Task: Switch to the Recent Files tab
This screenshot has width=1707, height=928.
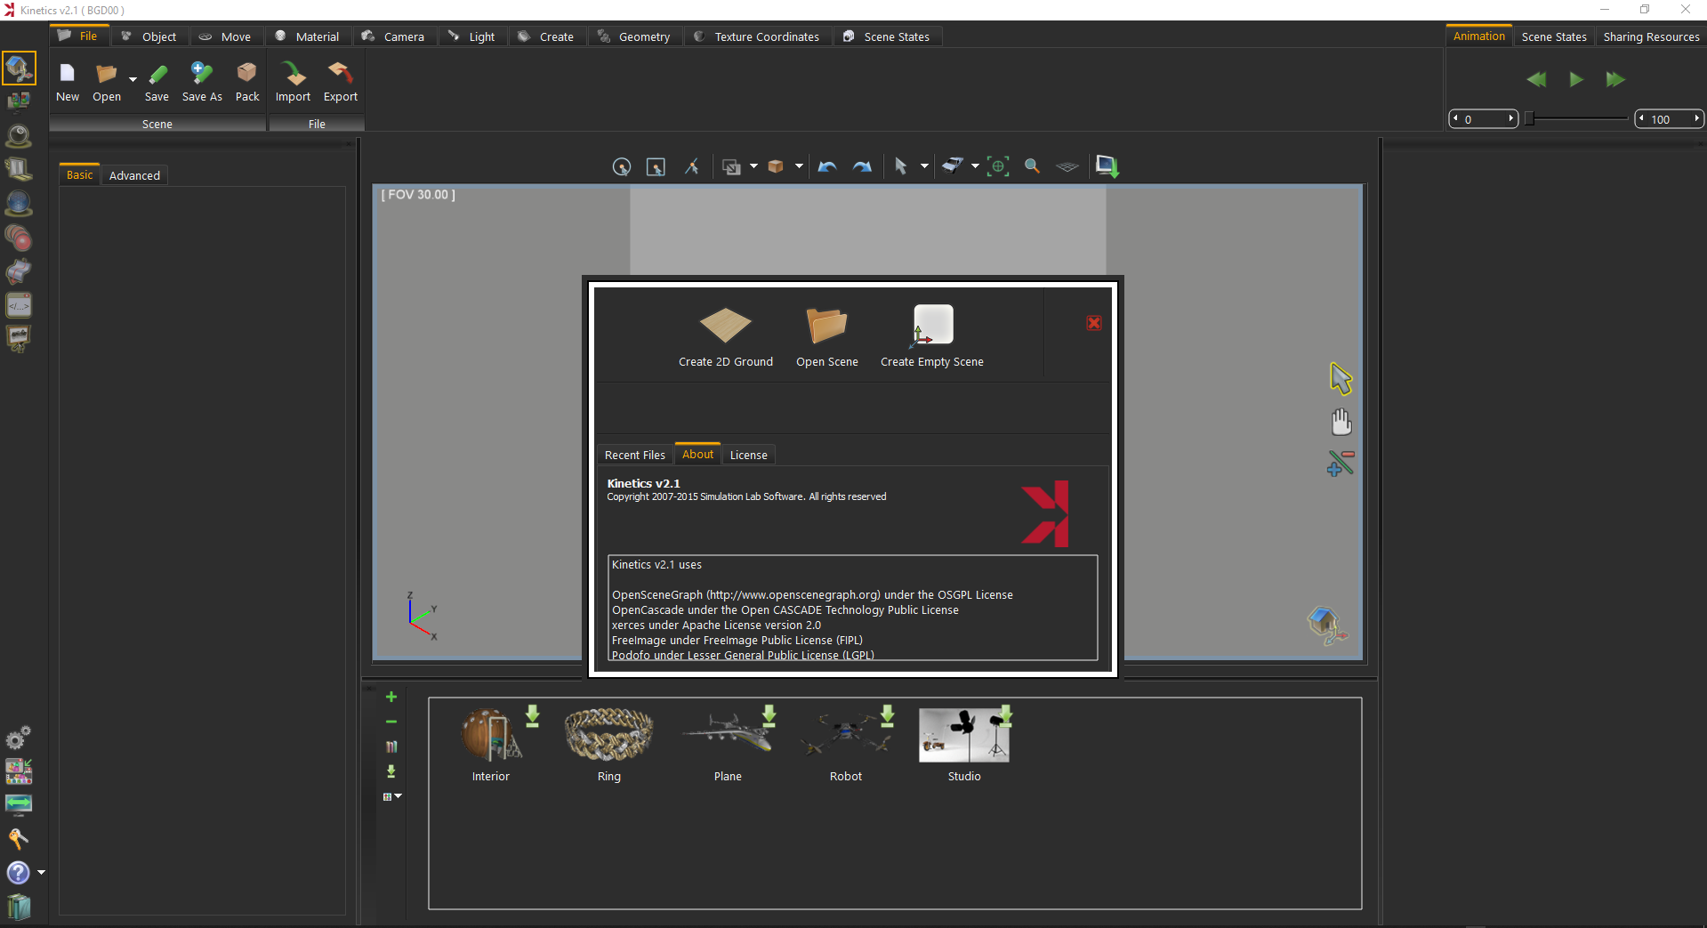Action: 634,455
